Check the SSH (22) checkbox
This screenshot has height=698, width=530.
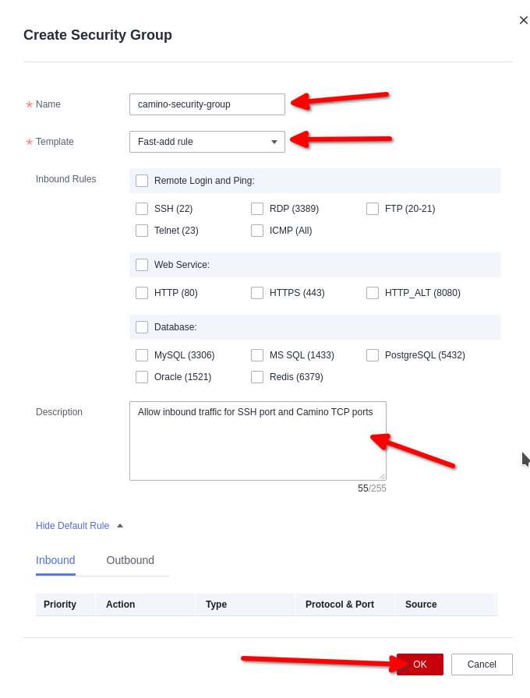142,209
